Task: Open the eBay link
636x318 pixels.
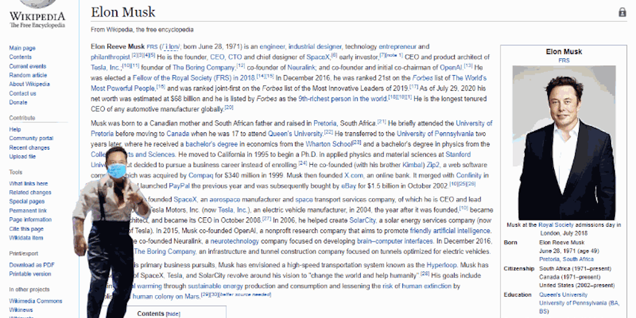Action: [348, 186]
